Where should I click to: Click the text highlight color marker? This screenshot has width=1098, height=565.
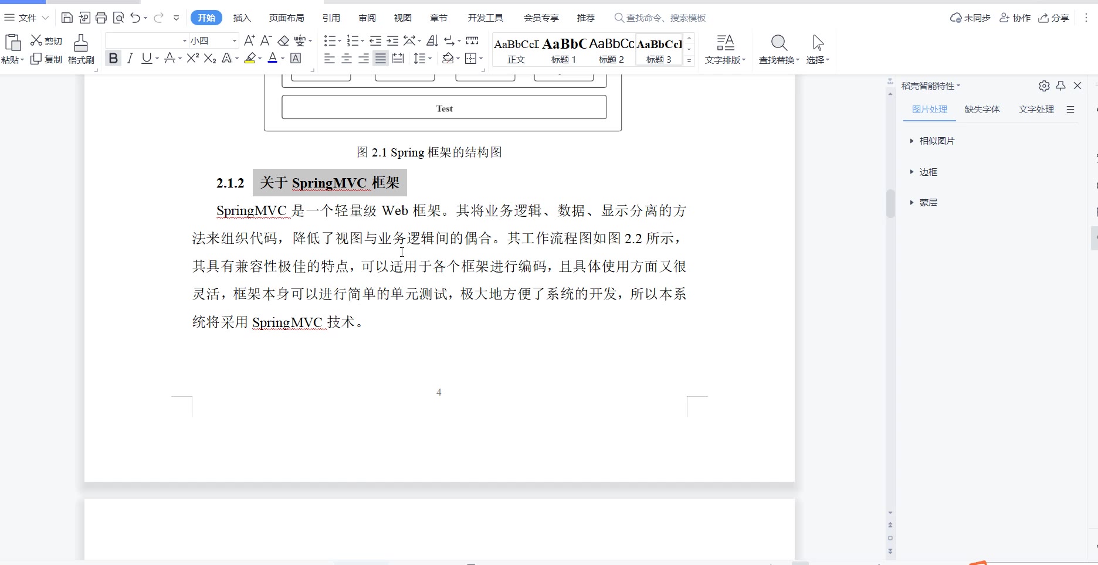[250, 58]
